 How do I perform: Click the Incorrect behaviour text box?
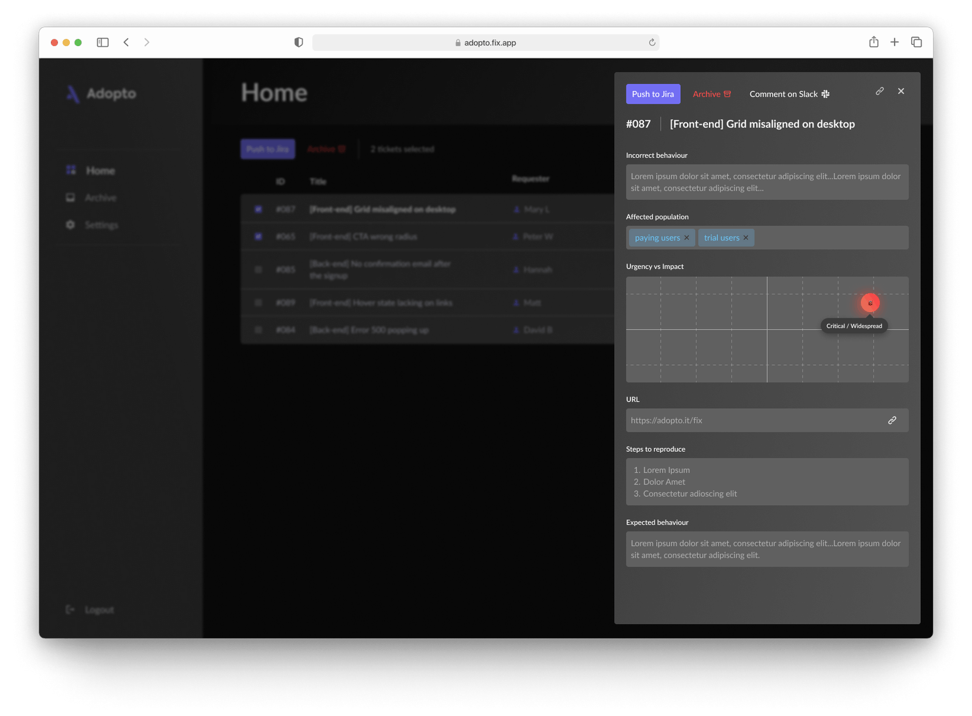(x=767, y=182)
